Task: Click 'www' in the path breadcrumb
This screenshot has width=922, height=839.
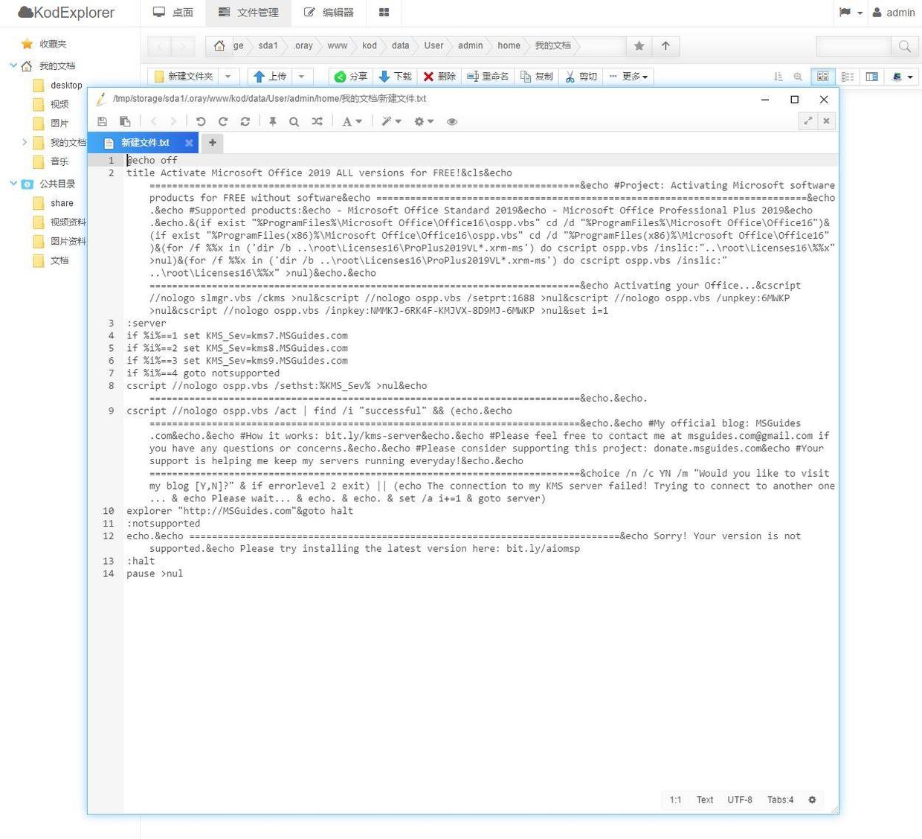Action: [x=338, y=46]
